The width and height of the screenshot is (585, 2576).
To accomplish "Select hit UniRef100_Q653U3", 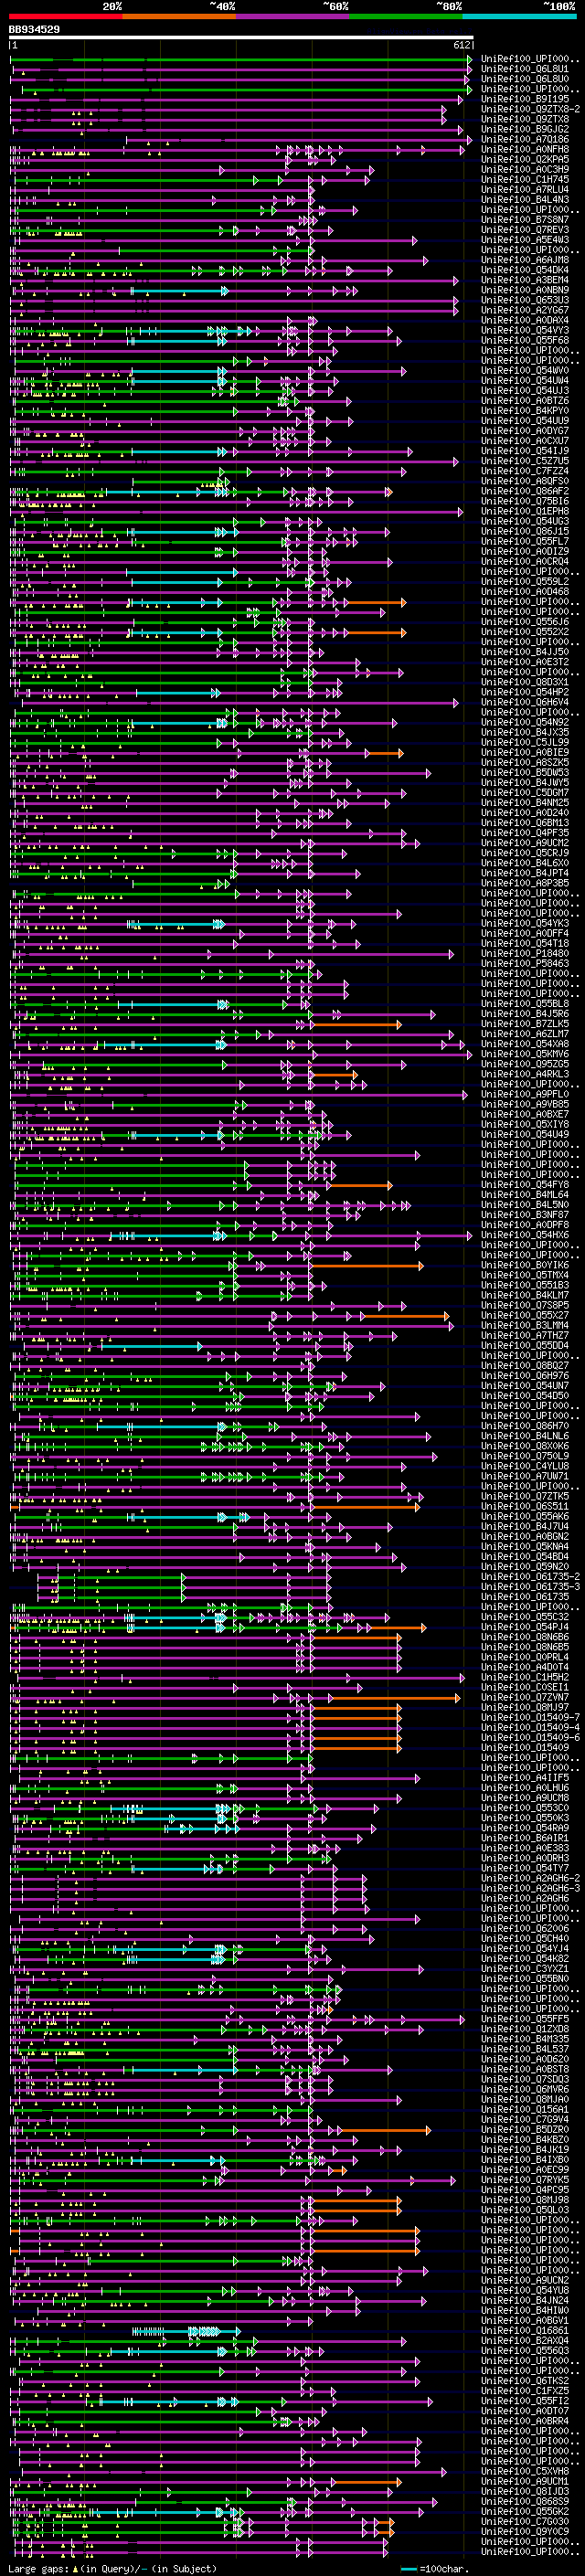I will pos(525,300).
